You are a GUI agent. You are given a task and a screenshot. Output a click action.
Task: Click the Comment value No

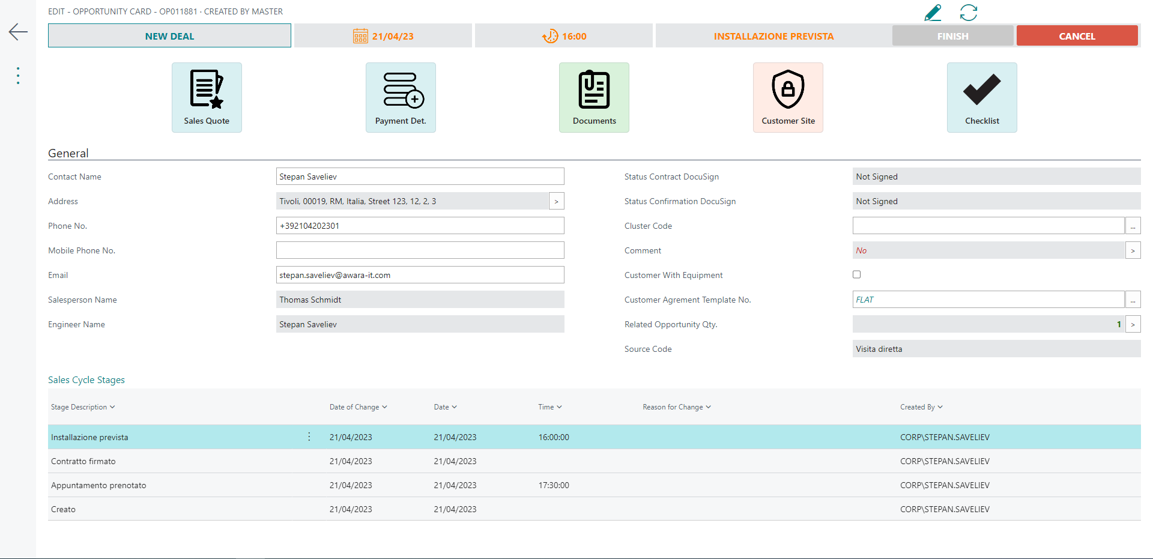click(x=988, y=250)
